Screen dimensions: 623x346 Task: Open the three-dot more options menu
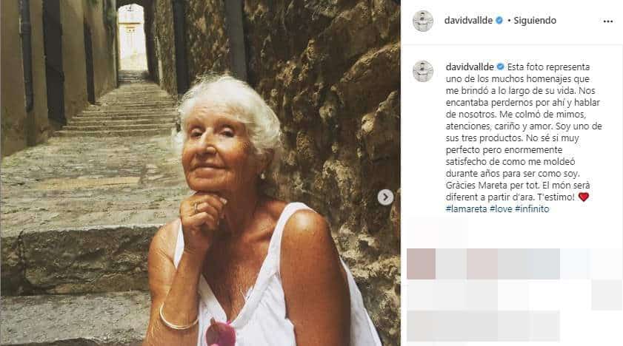[x=608, y=21]
